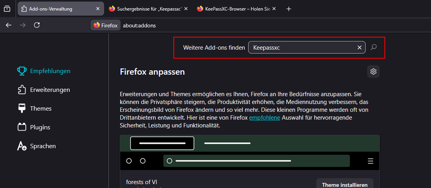Close the KeePassXC-Browser tab
The height and width of the screenshot is (188, 431).
tap(274, 9)
